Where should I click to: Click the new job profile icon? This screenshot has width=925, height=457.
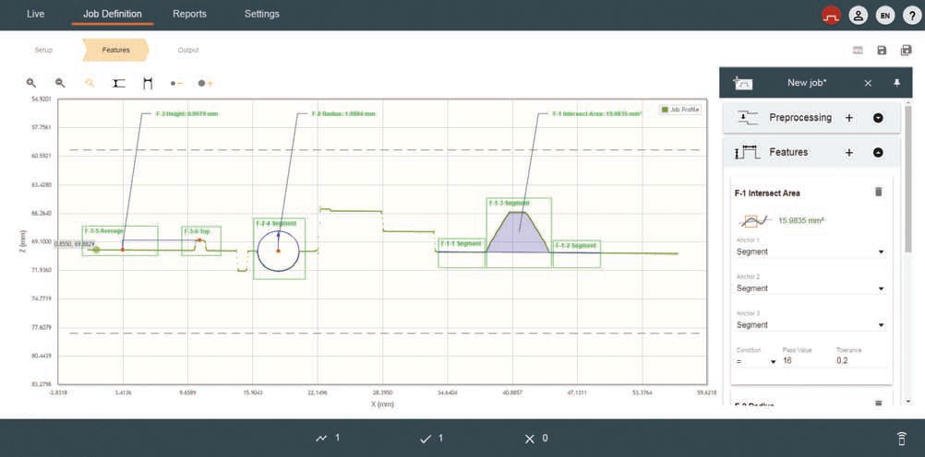743,83
